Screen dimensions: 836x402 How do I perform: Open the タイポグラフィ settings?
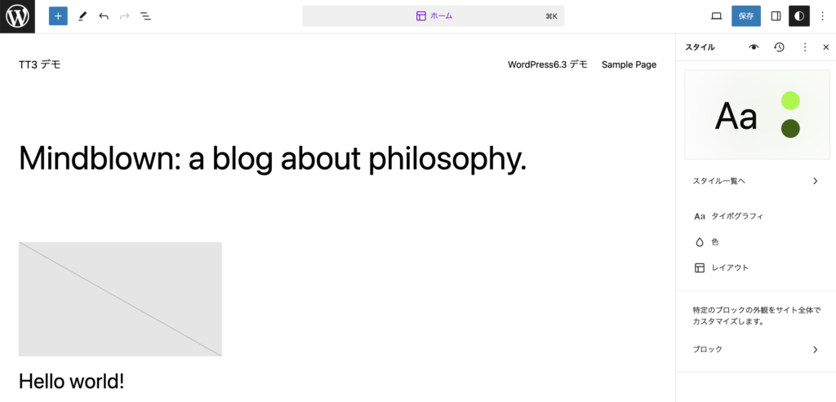(736, 217)
